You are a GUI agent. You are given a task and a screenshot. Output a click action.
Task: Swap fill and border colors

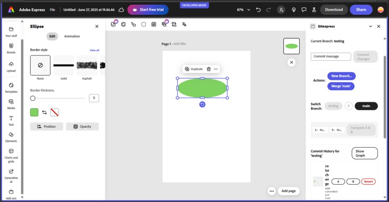44,112
